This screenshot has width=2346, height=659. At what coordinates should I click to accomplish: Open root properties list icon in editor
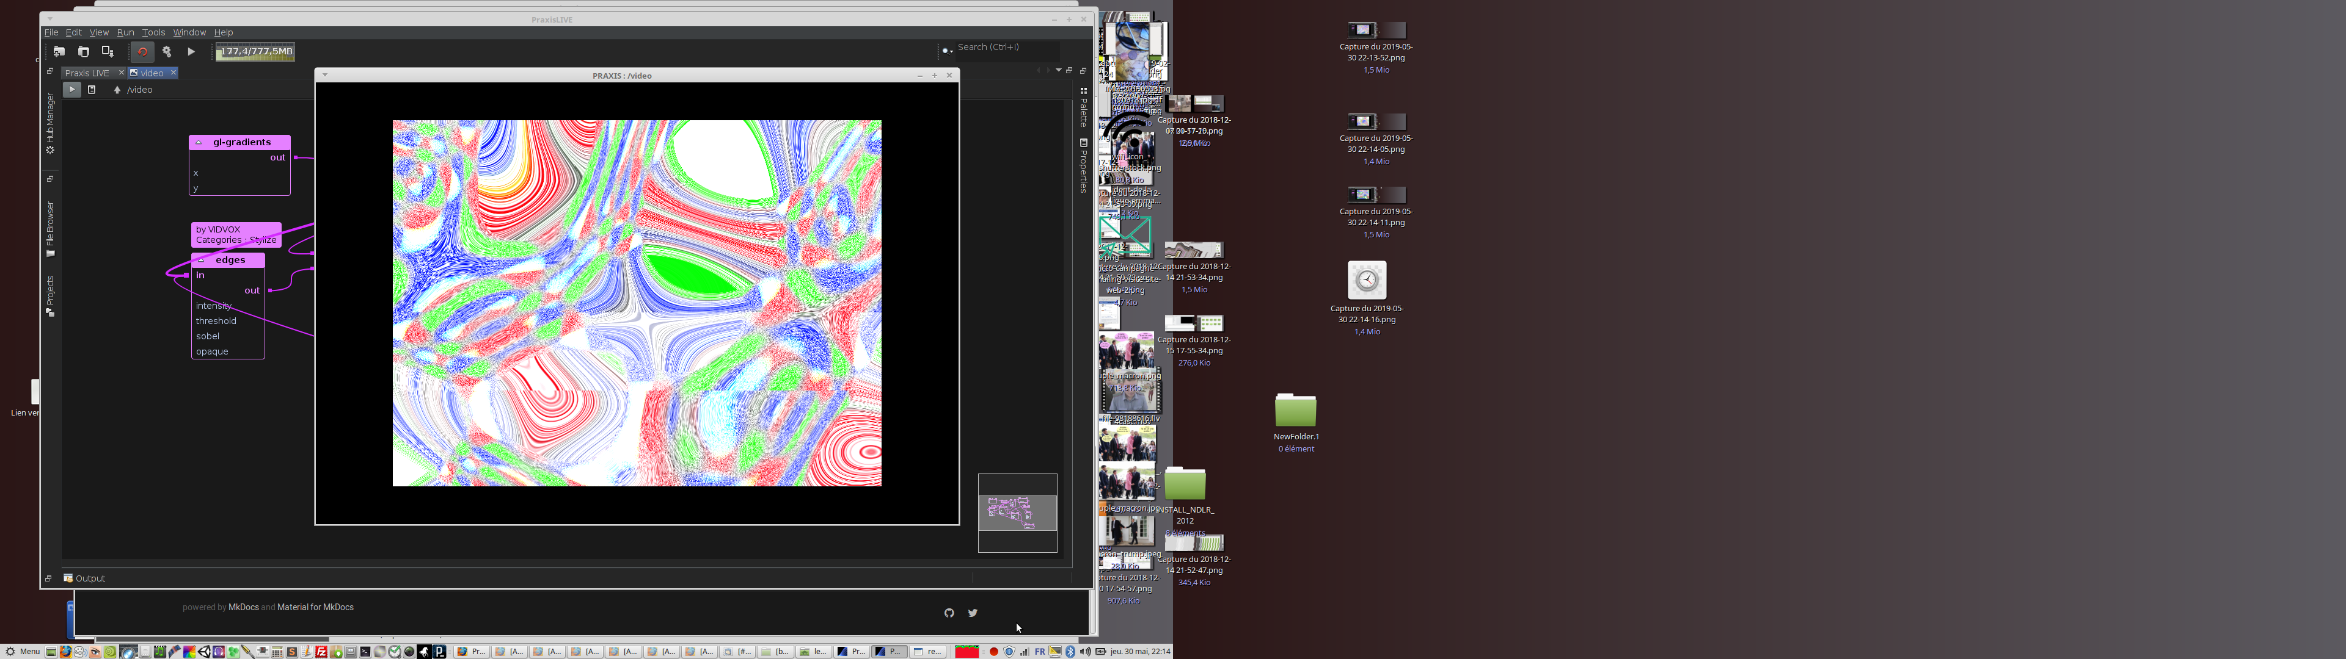pos(92,90)
